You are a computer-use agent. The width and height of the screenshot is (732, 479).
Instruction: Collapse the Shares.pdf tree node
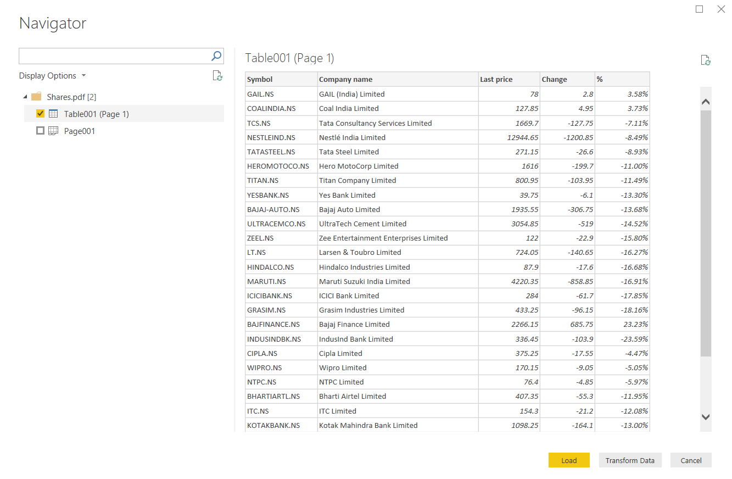pyautogui.click(x=25, y=97)
